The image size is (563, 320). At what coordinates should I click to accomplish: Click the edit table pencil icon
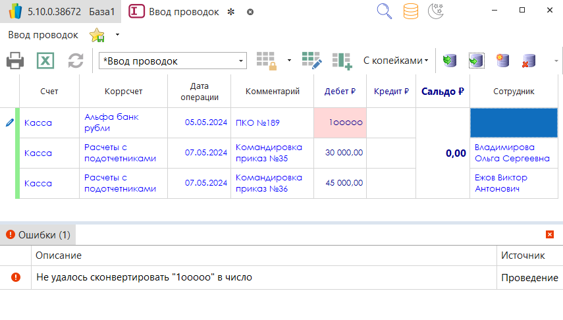[x=311, y=61]
